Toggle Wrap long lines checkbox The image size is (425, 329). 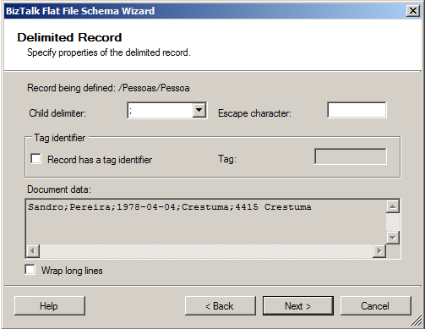30,270
